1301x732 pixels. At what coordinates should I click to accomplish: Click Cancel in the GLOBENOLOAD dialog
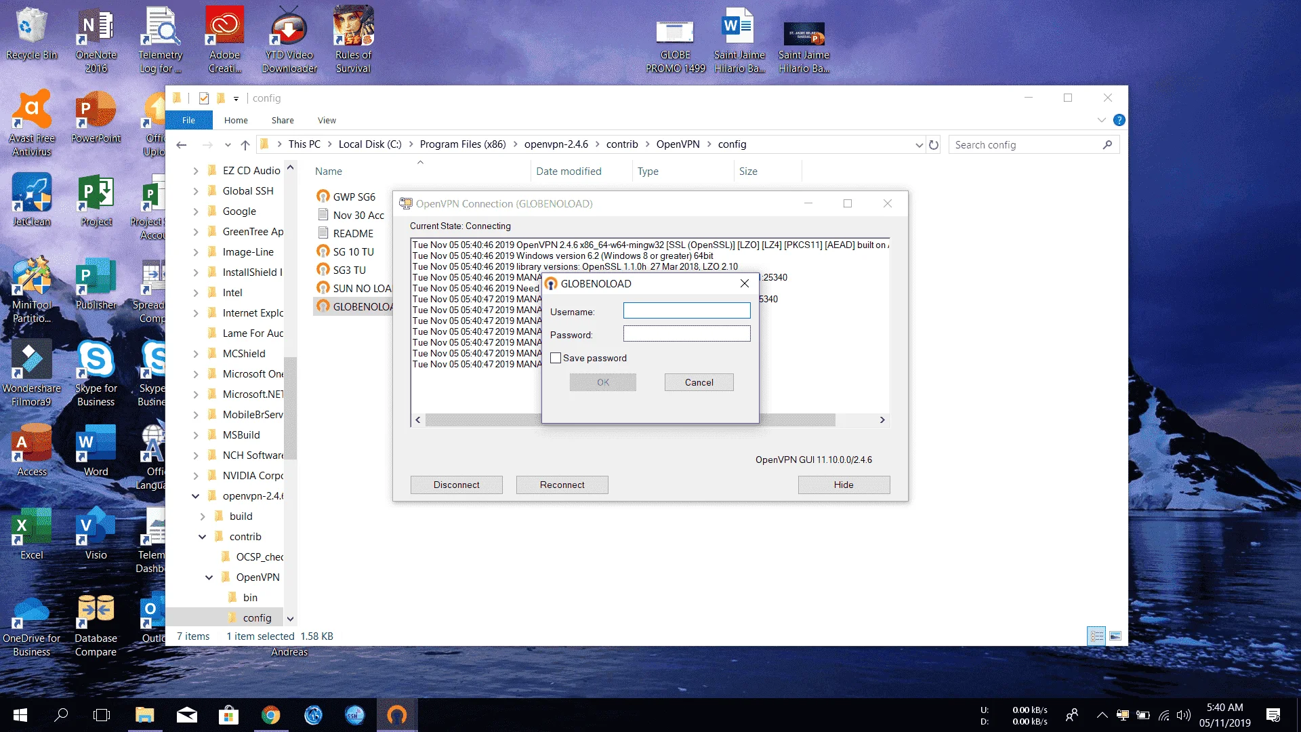click(699, 382)
